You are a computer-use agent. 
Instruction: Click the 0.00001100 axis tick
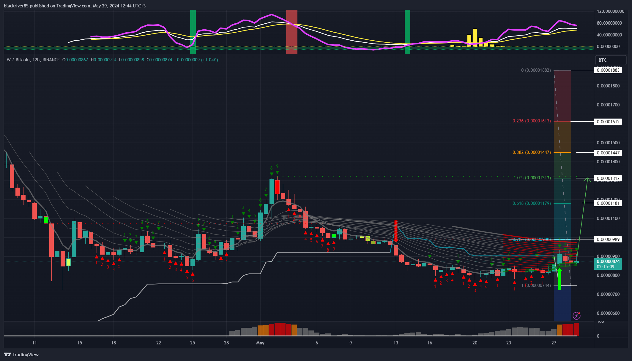tap(608, 218)
